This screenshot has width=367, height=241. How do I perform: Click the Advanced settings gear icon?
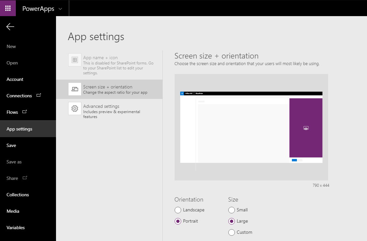[x=75, y=108]
